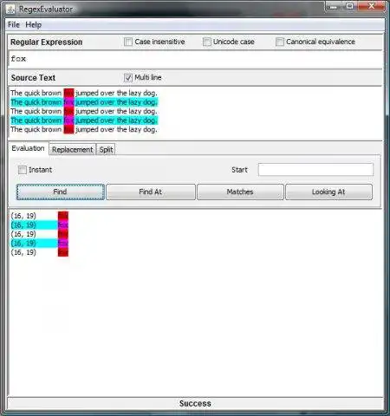Click the Find At button
The image size is (390, 416).
coord(151,192)
